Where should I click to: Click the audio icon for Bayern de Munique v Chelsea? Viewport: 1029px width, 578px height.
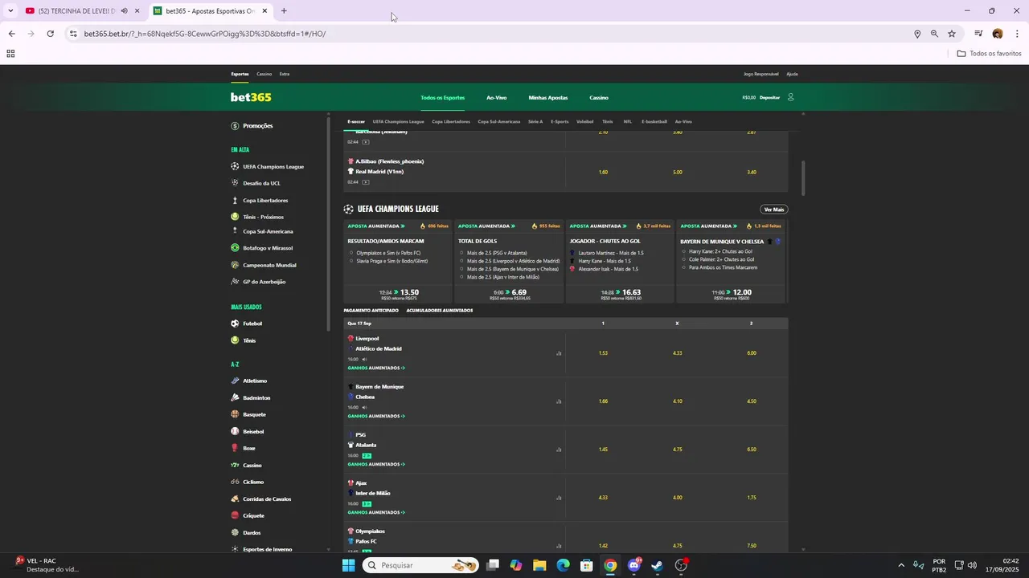click(x=364, y=407)
